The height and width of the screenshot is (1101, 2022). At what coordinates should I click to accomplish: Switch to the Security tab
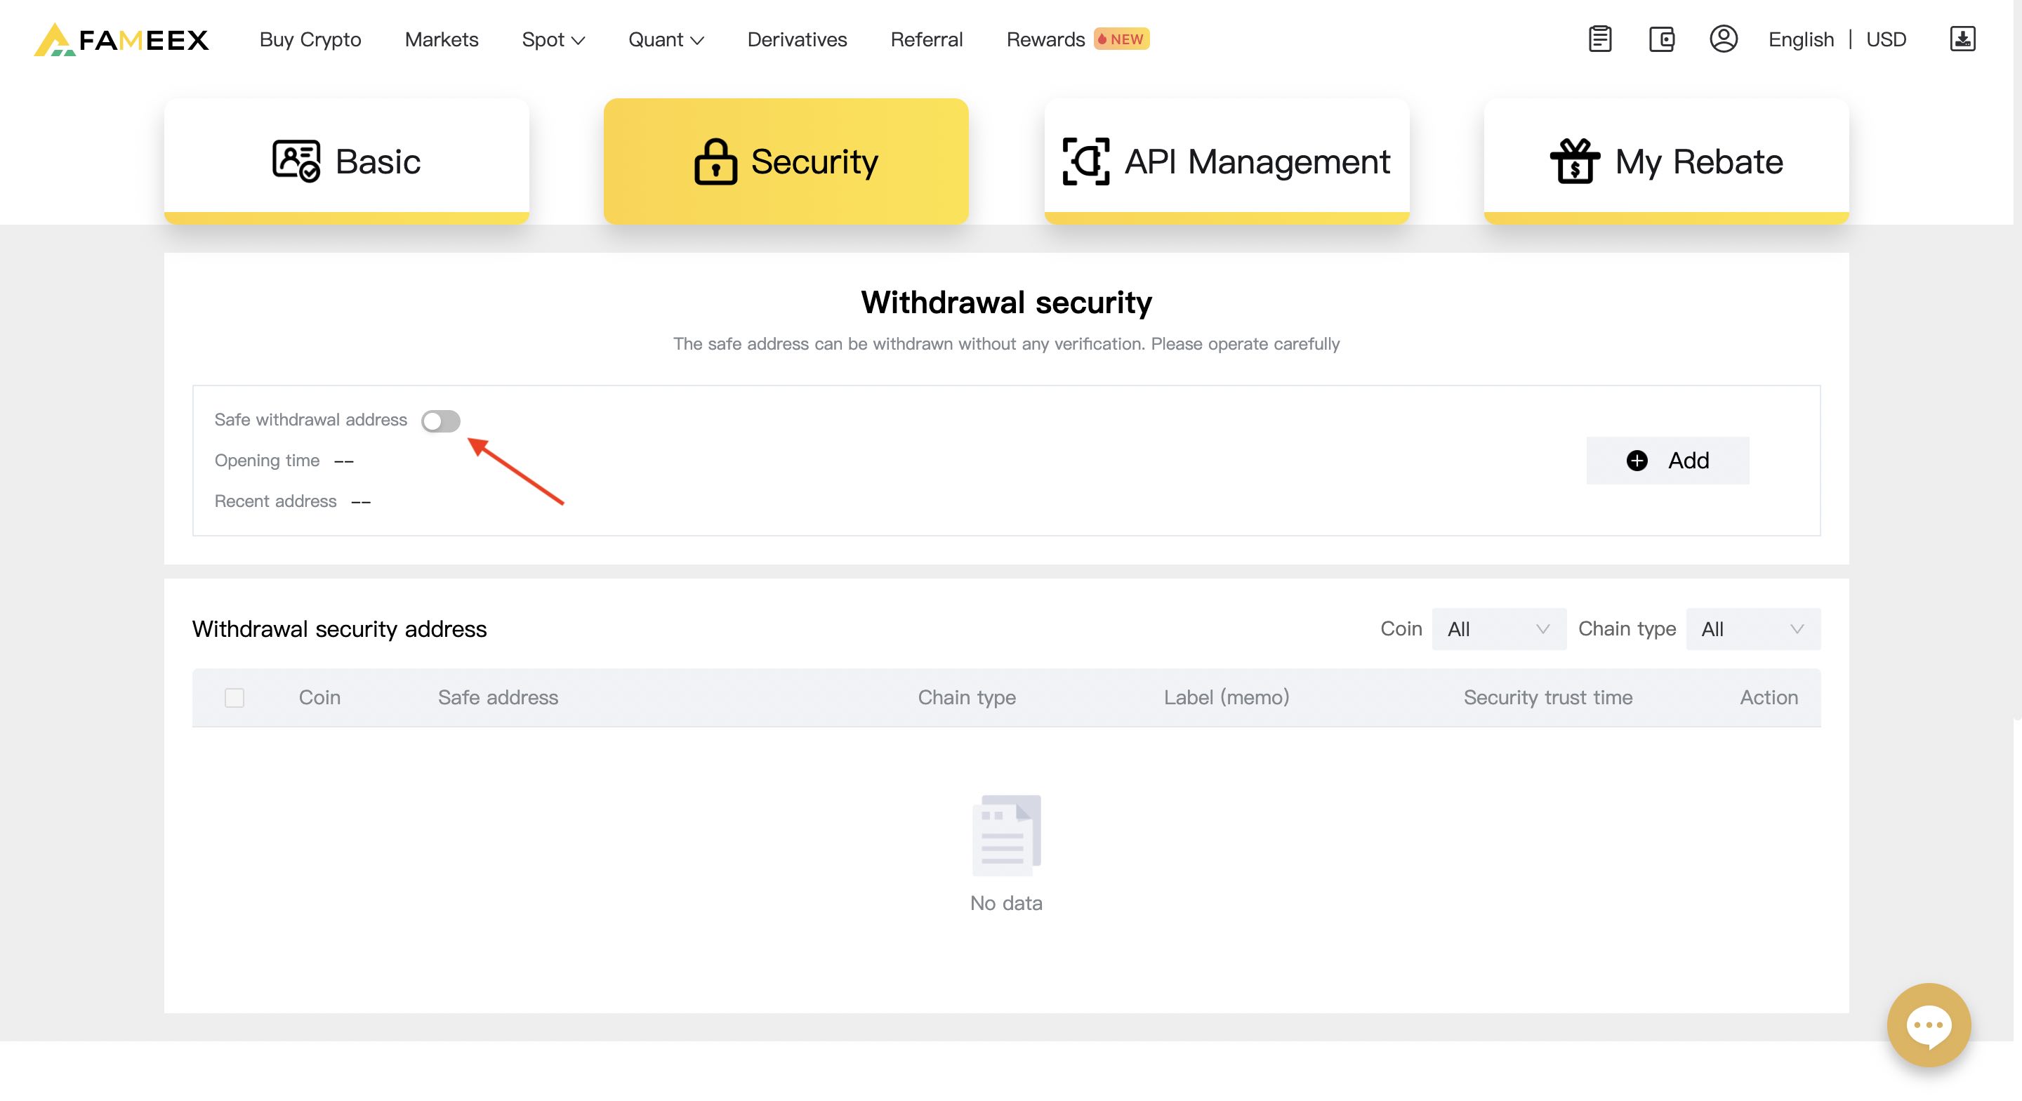tap(786, 161)
